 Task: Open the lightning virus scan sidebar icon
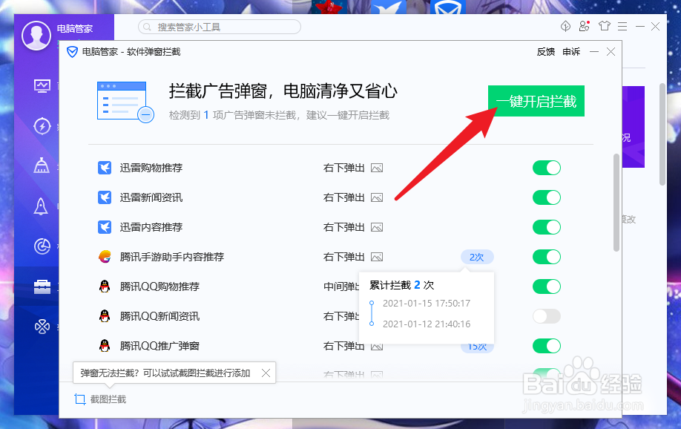point(42,126)
